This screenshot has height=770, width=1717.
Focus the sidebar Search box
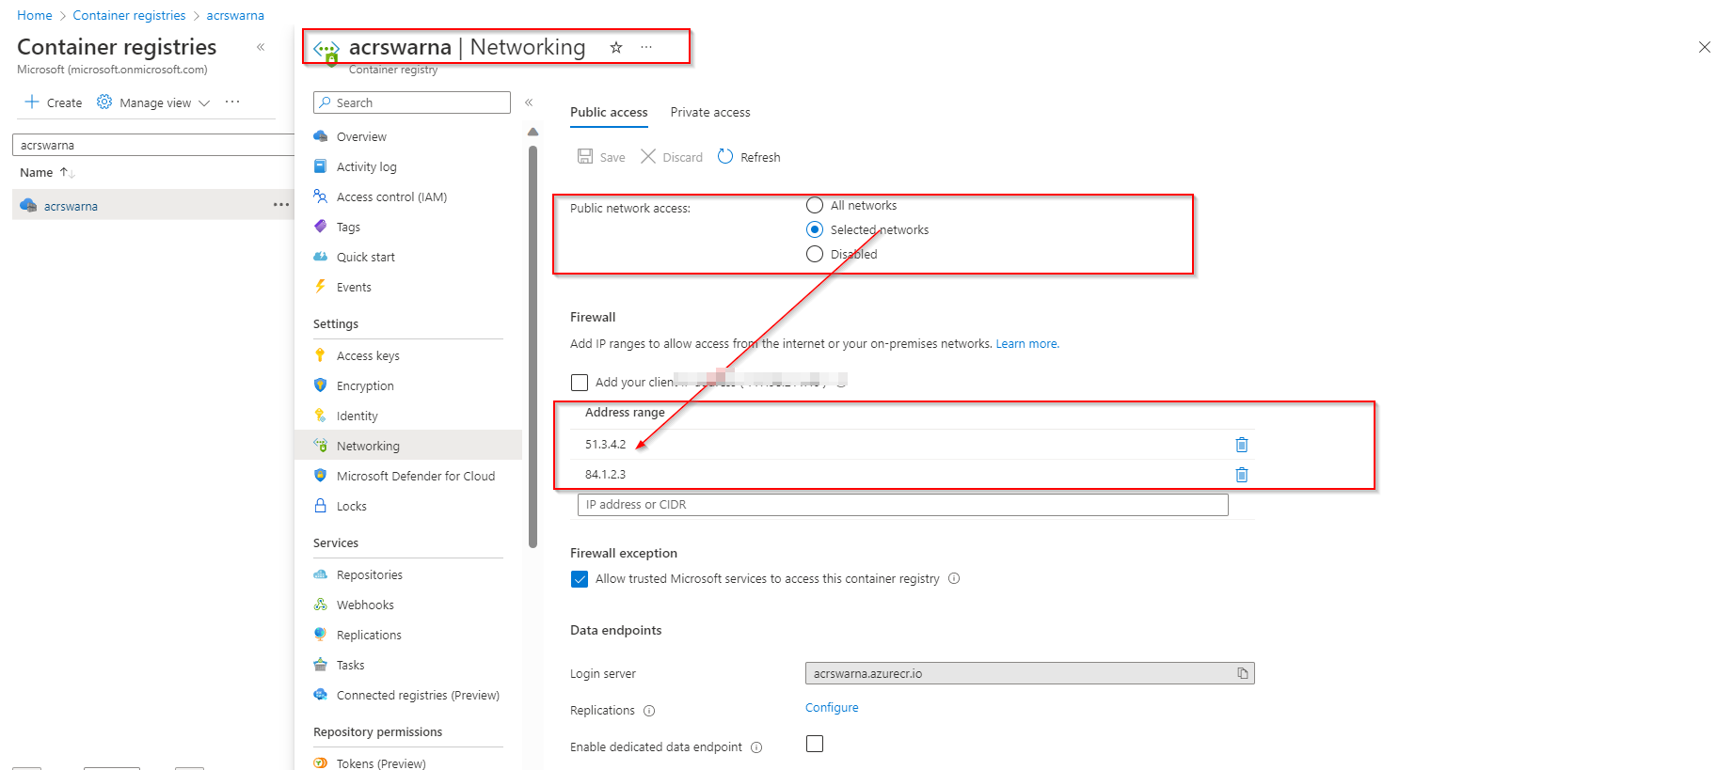tap(412, 102)
